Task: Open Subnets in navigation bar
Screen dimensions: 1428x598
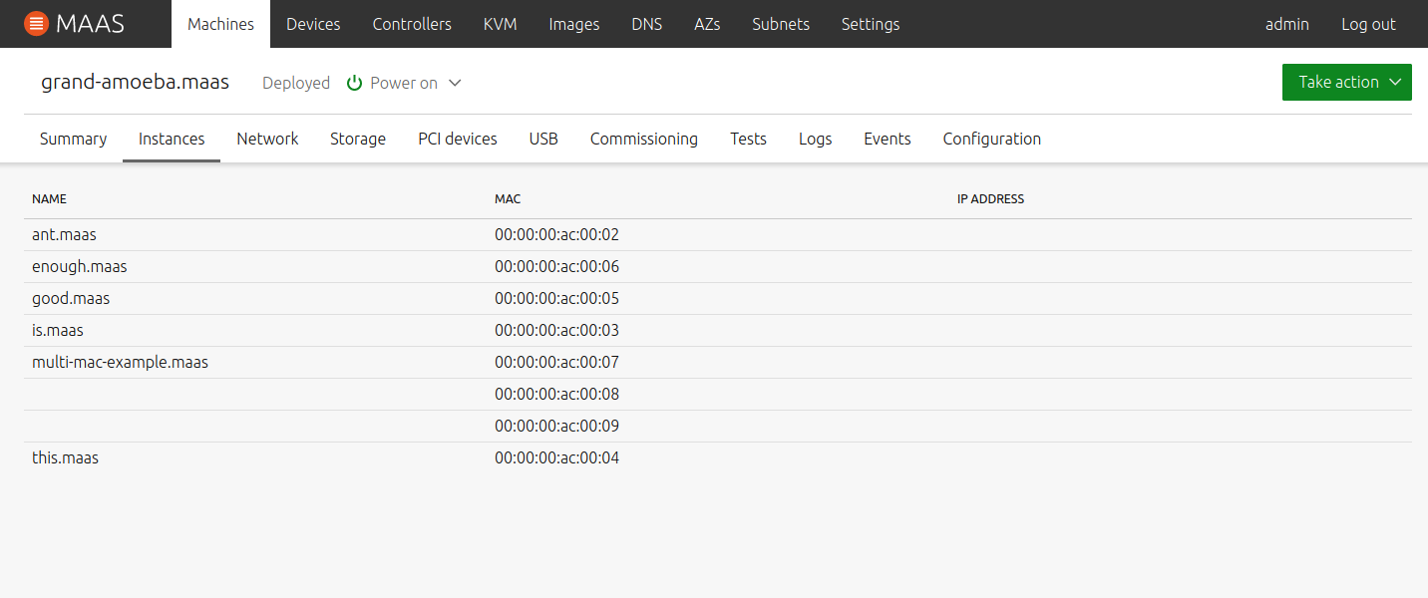Action: 781,24
